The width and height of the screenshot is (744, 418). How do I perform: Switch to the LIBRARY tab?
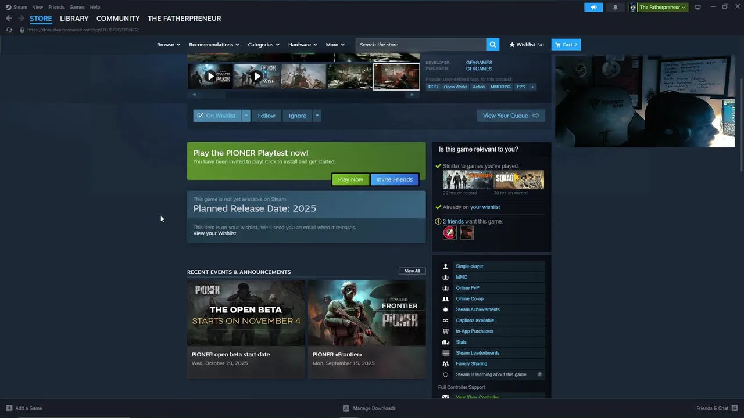tap(74, 19)
